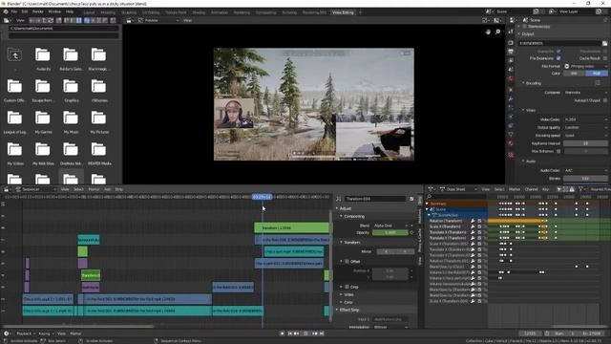The width and height of the screenshot is (611, 344).
Task: Open the Container dropdown
Action: click(585, 93)
